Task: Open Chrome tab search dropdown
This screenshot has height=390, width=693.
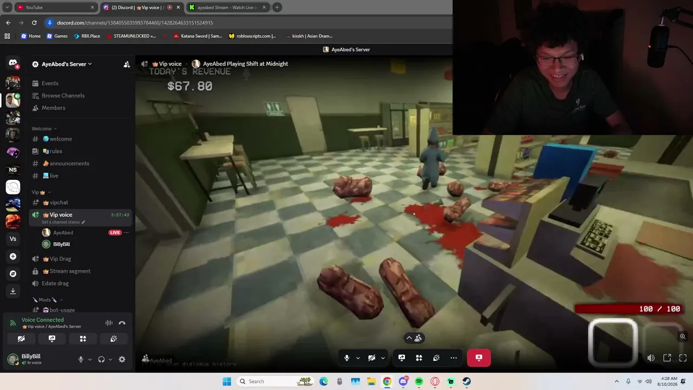Action: pos(7,7)
